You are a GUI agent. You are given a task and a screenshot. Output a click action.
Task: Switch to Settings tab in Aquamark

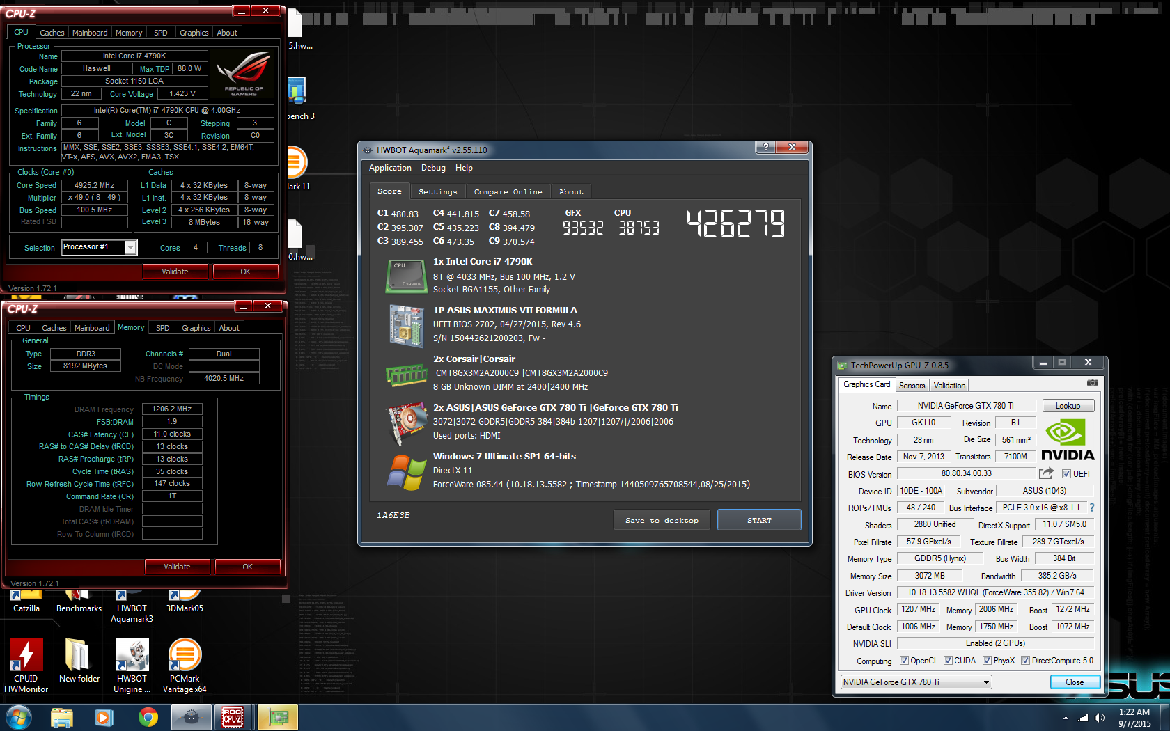tap(437, 192)
